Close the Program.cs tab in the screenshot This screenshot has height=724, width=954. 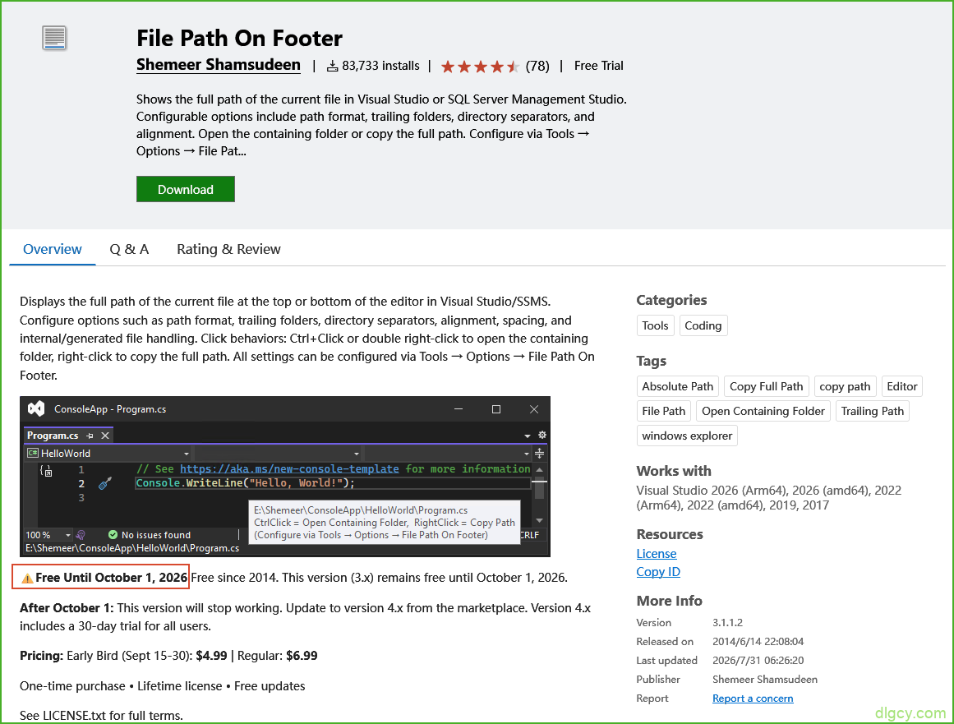point(105,436)
